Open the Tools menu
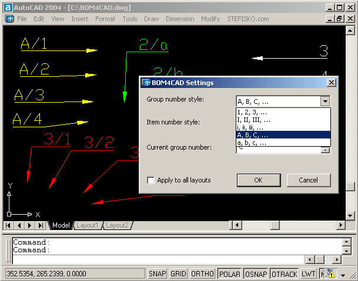This screenshot has width=358, height=281. (130, 19)
